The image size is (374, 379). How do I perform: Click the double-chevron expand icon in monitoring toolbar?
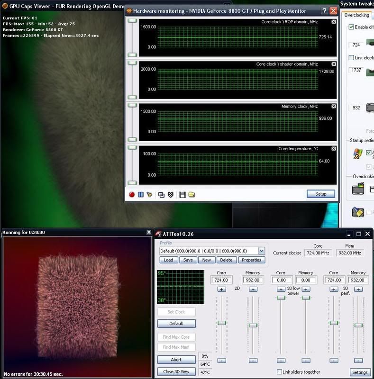coord(170,194)
